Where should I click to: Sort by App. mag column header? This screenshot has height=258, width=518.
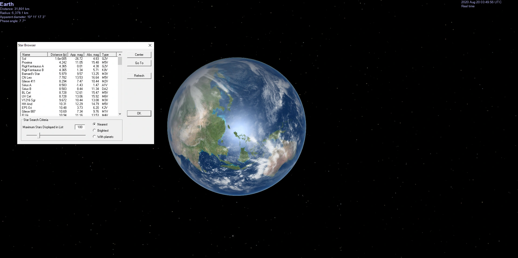tap(76, 55)
